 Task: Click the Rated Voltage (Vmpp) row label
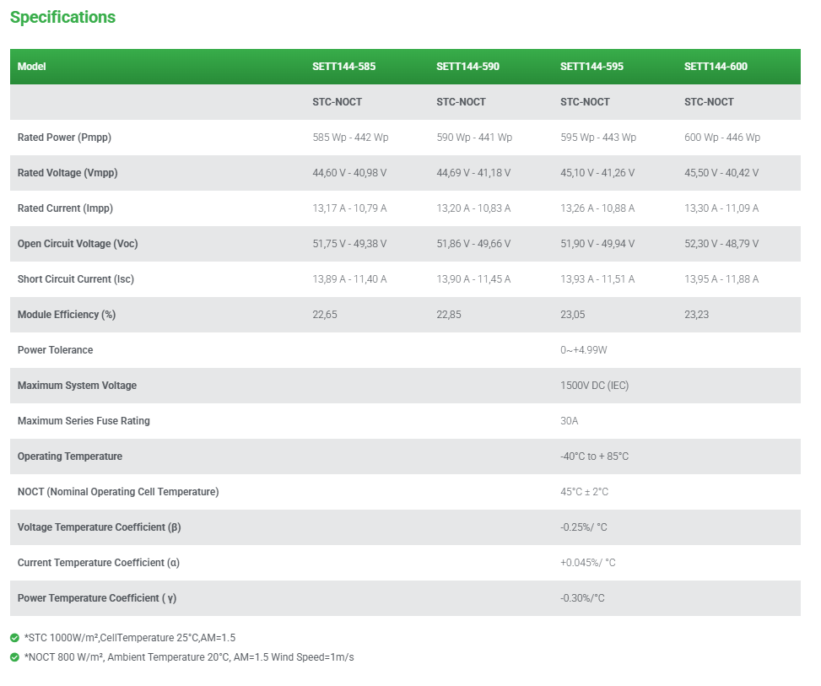coord(68,173)
